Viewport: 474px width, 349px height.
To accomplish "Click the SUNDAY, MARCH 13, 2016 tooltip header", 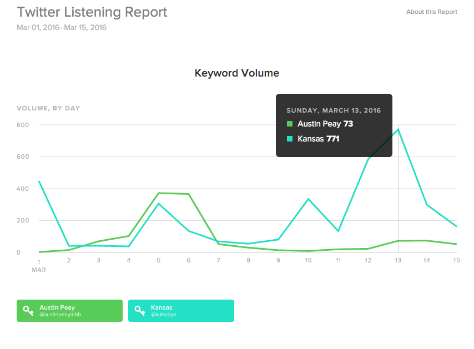I will pyautogui.click(x=334, y=110).
